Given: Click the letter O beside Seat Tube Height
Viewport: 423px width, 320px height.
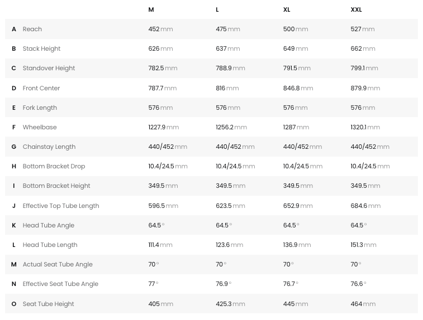Looking at the screenshot, I should coord(14,304).
